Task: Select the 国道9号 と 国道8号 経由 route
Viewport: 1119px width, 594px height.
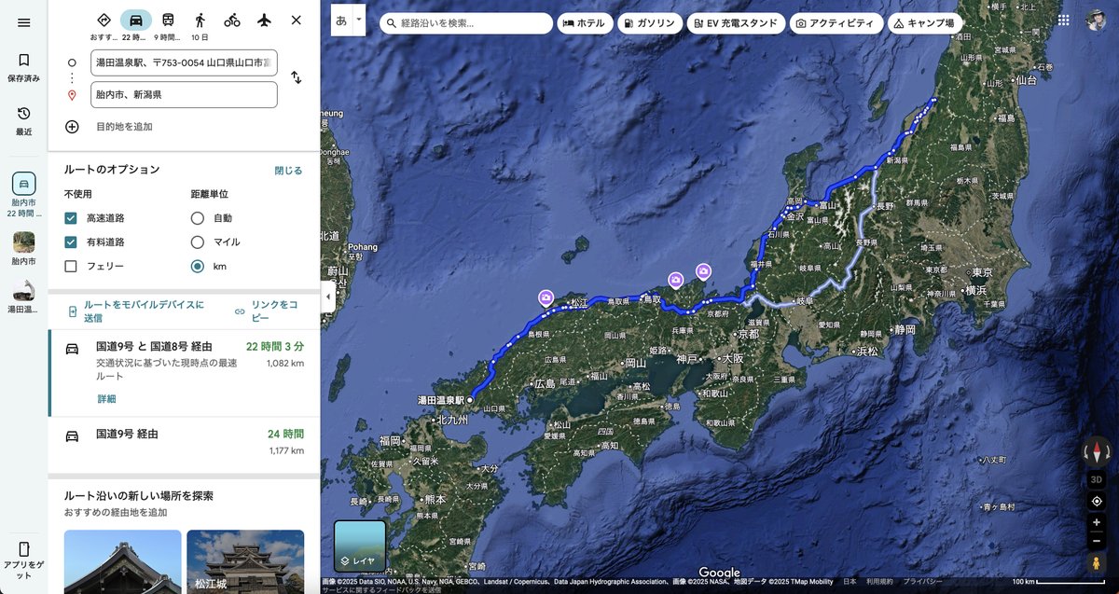Action: (184, 373)
